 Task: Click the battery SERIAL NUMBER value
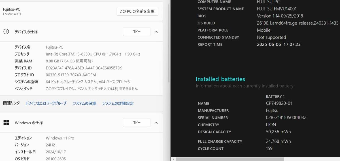tap(286, 118)
